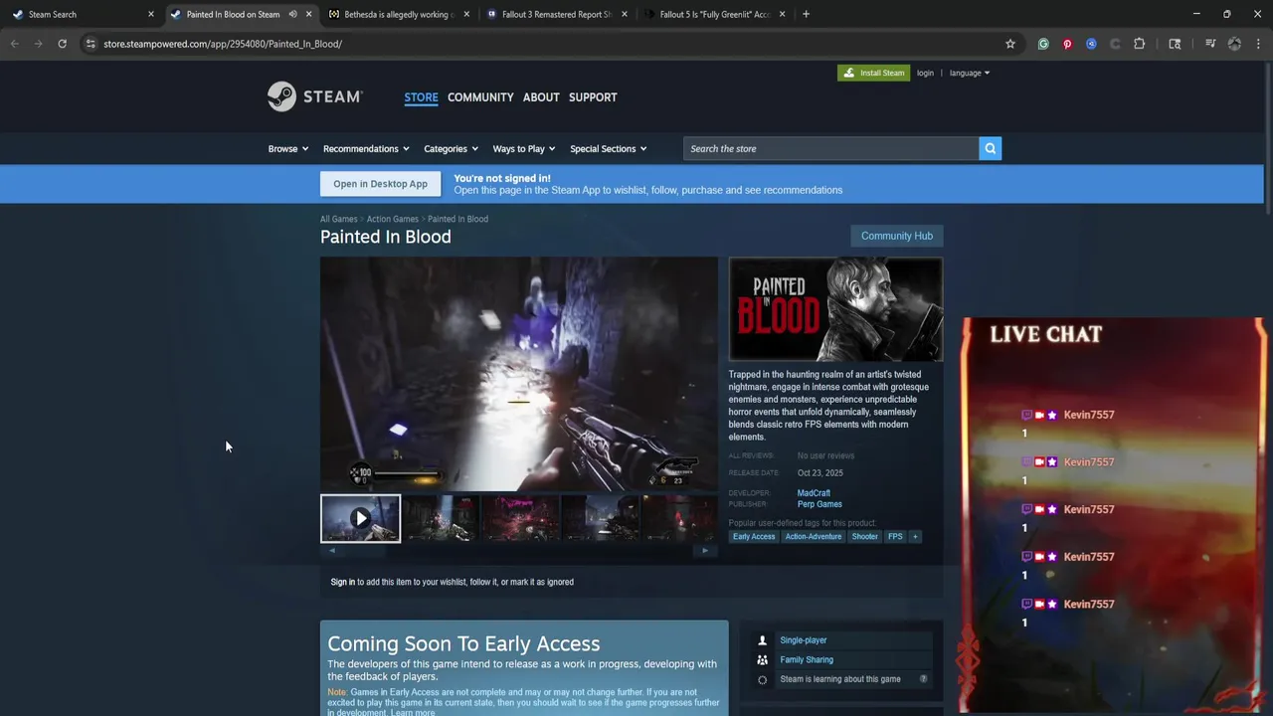Open the Chrome profile avatar
The image size is (1273, 716).
tap(1234, 44)
